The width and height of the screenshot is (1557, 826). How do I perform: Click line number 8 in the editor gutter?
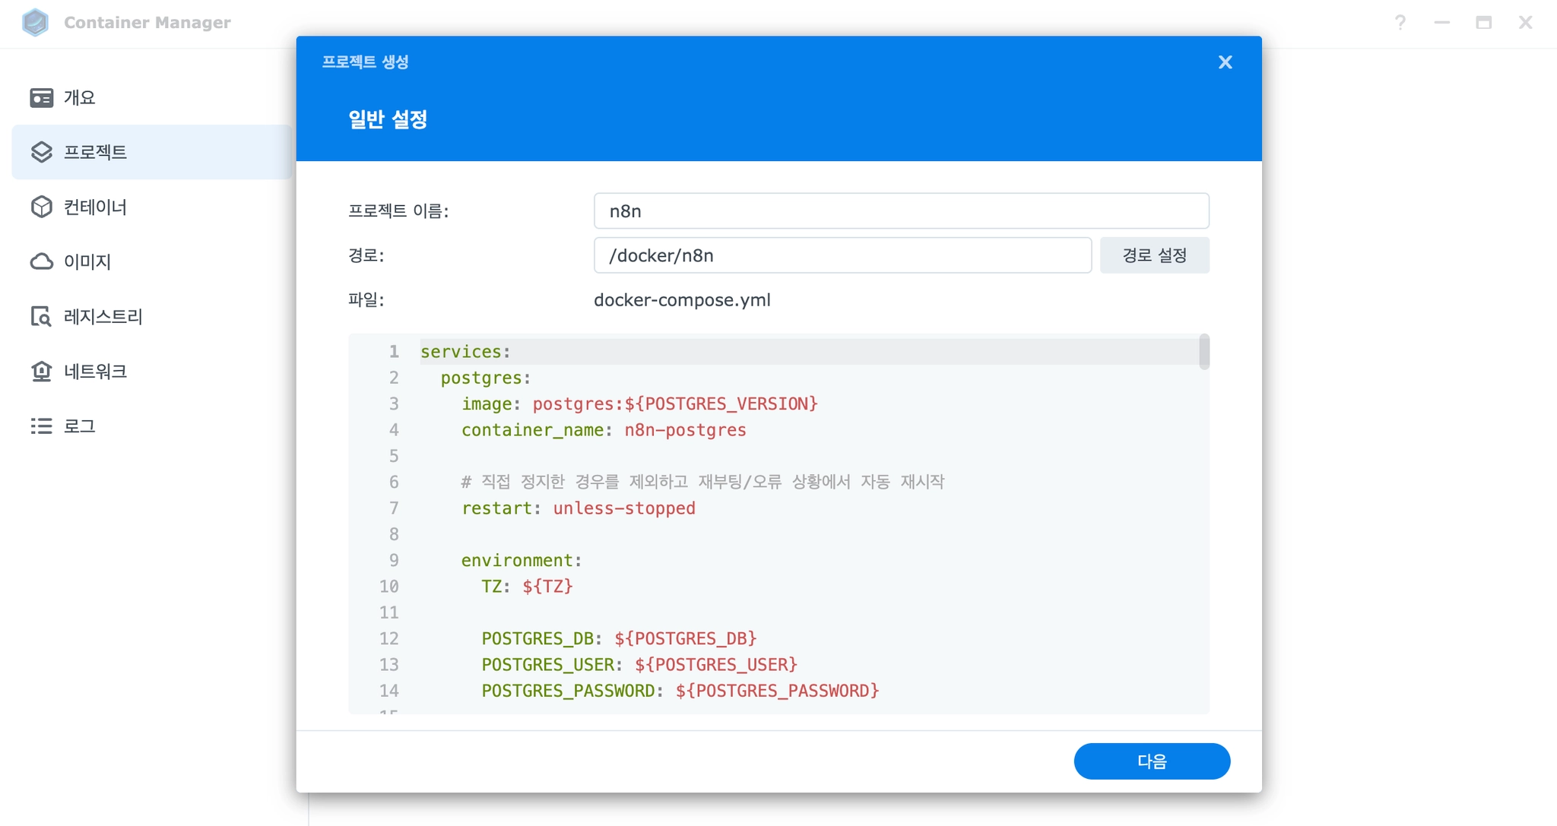[394, 534]
